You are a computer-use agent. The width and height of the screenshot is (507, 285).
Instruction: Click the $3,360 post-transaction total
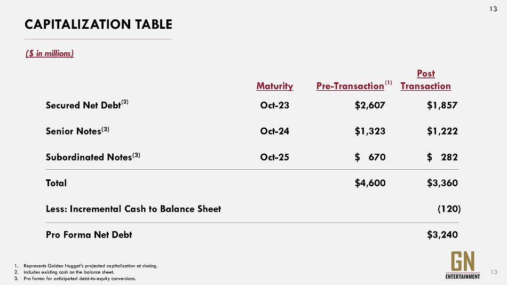(x=442, y=183)
